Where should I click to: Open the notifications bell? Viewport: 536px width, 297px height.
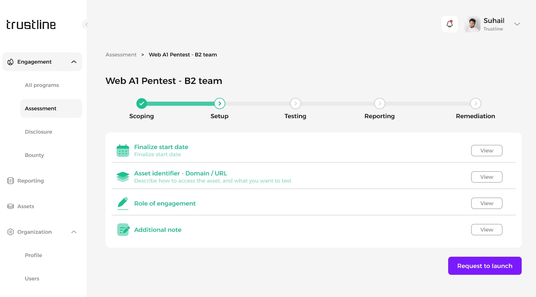pos(449,24)
